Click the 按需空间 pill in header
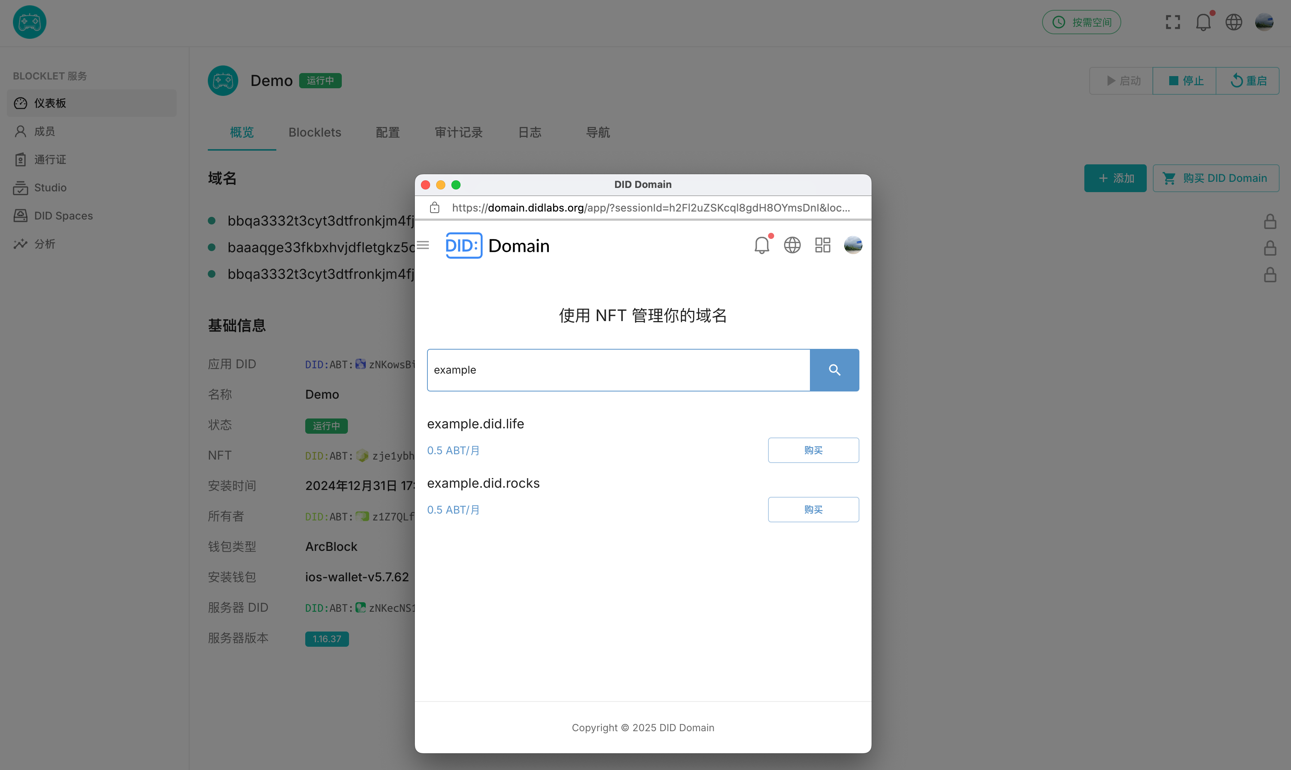 click(x=1081, y=22)
